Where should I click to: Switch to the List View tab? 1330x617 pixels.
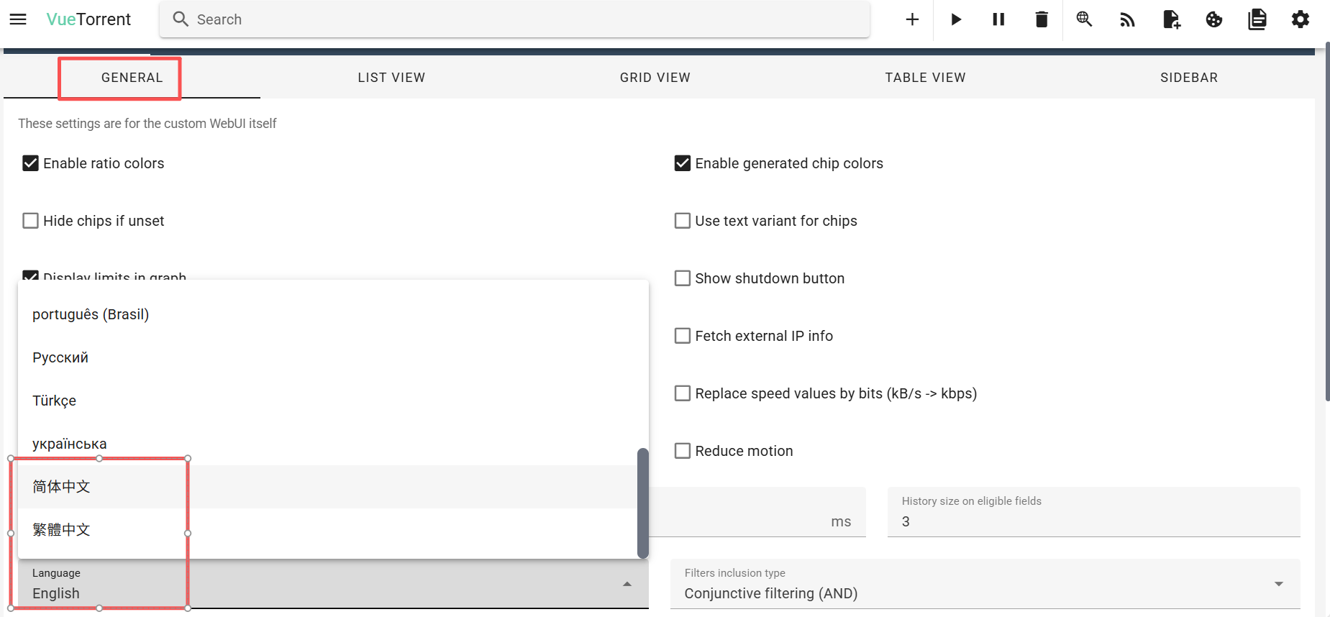391,78
